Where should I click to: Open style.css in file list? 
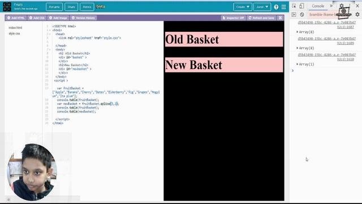click(x=14, y=33)
